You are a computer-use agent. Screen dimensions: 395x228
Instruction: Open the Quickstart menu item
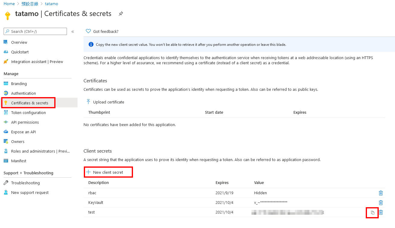20,52
